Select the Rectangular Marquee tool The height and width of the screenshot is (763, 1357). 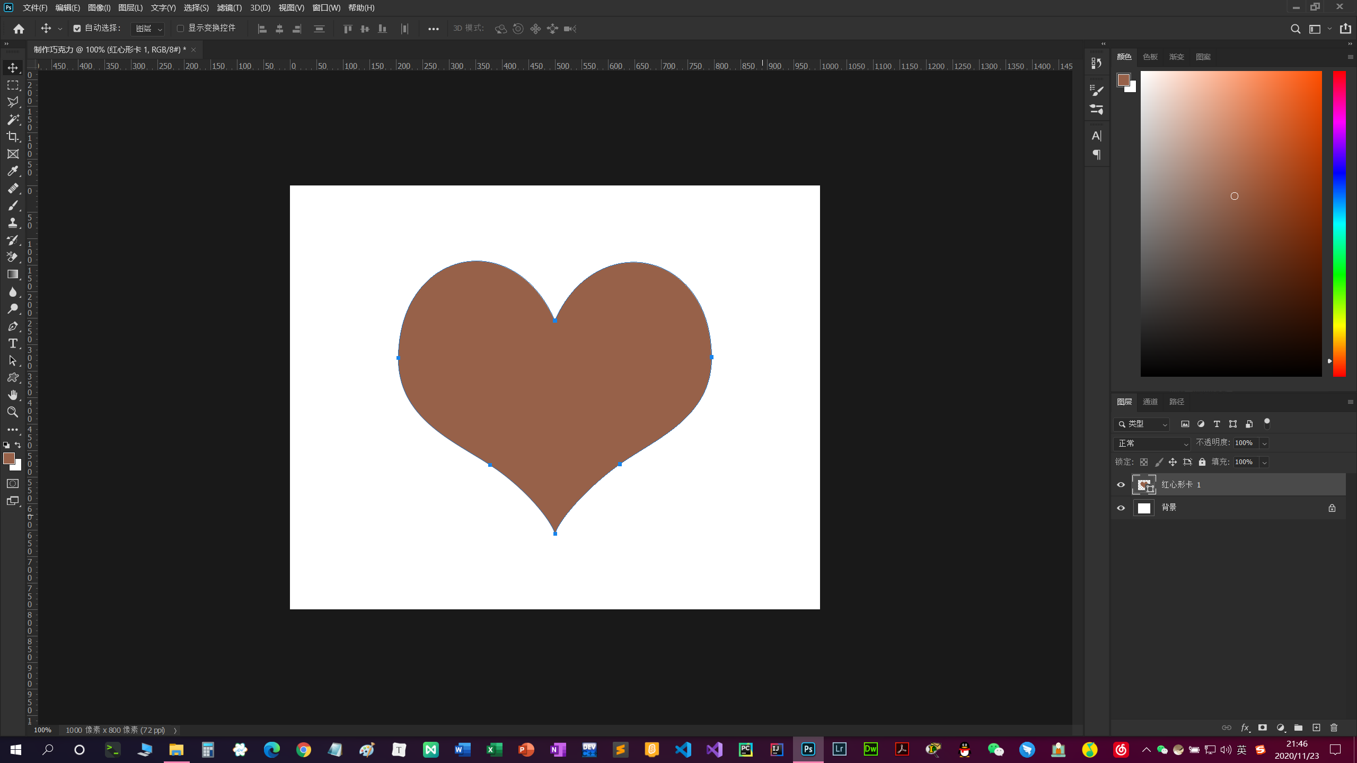[13, 85]
